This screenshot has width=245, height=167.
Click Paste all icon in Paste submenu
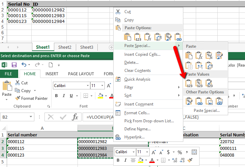[189, 55]
